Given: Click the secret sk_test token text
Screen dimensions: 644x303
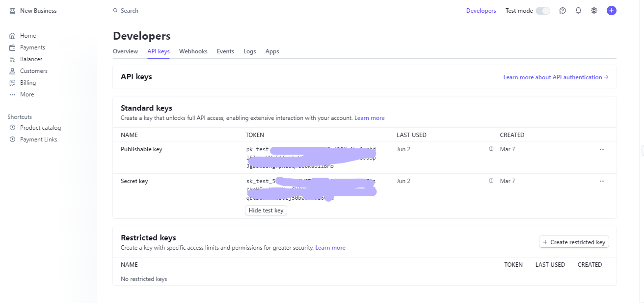Looking at the screenshot, I should point(311,189).
